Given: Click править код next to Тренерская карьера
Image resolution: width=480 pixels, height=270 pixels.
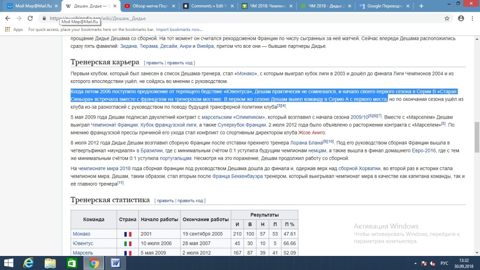Looking at the screenshot, I should pos(180,63).
